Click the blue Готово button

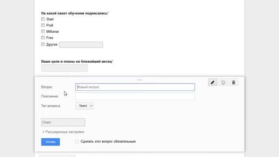pos(51,142)
